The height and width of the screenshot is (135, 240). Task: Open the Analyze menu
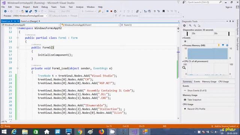(x=79, y=7)
